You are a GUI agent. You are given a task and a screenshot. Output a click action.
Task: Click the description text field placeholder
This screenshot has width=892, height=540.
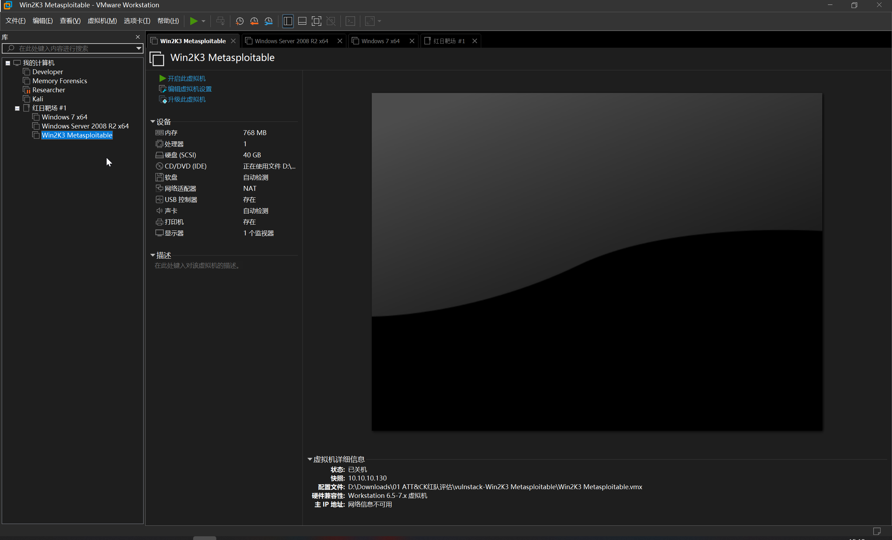point(197,266)
